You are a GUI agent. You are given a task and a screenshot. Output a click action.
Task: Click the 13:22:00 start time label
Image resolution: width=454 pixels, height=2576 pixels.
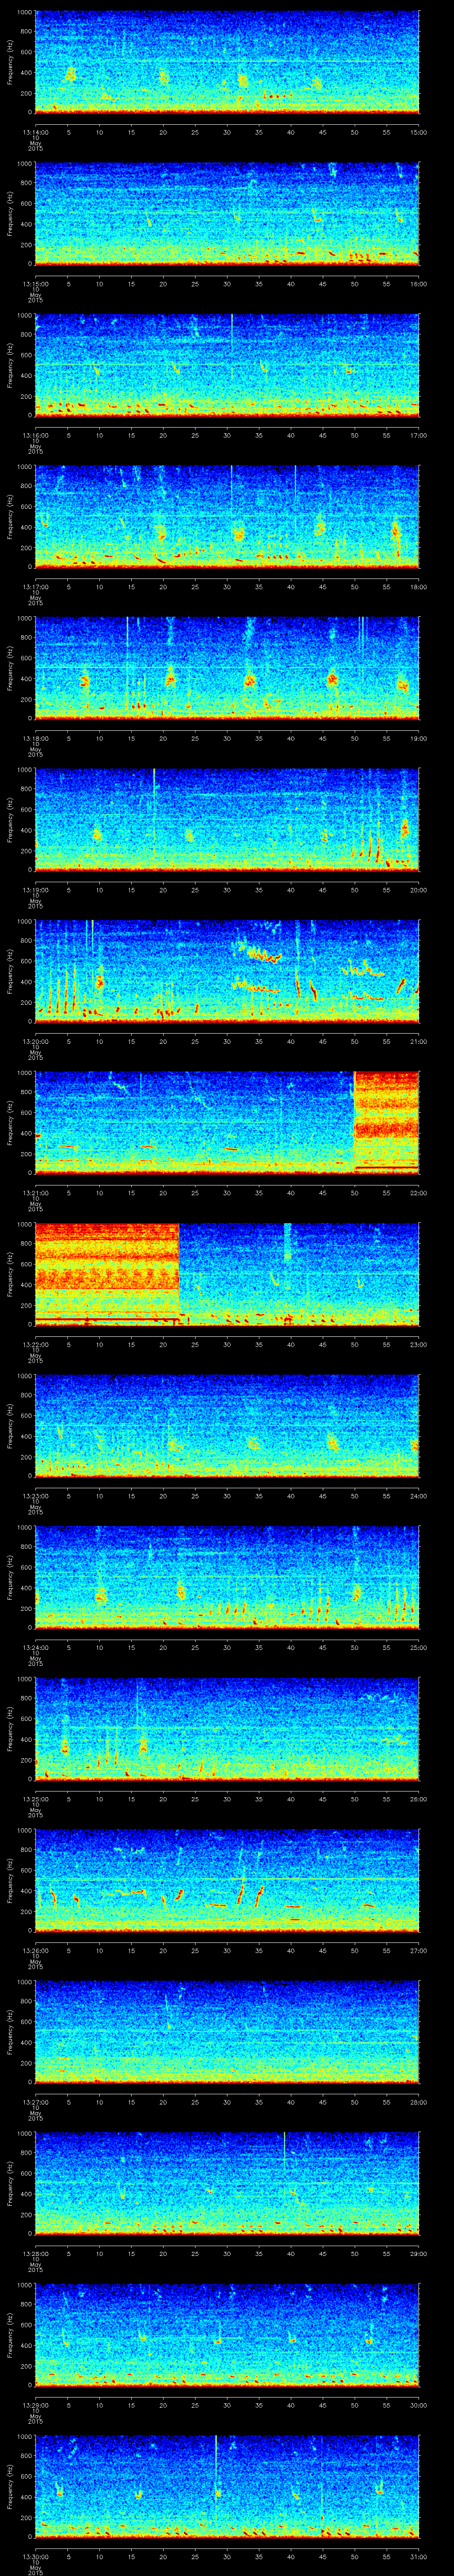pyautogui.click(x=35, y=1345)
